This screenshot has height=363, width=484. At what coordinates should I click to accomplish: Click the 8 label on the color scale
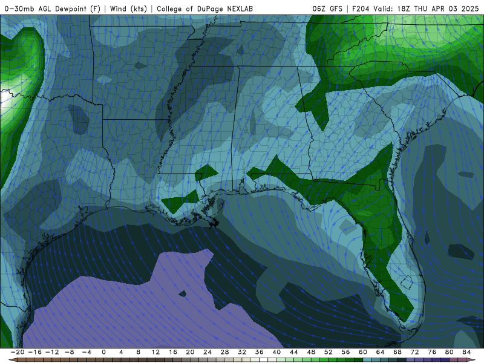[139, 352]
